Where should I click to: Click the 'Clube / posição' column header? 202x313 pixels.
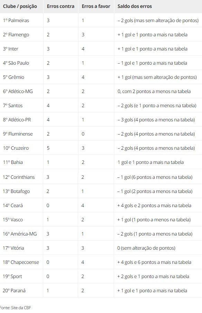click(x=20, y=6)
